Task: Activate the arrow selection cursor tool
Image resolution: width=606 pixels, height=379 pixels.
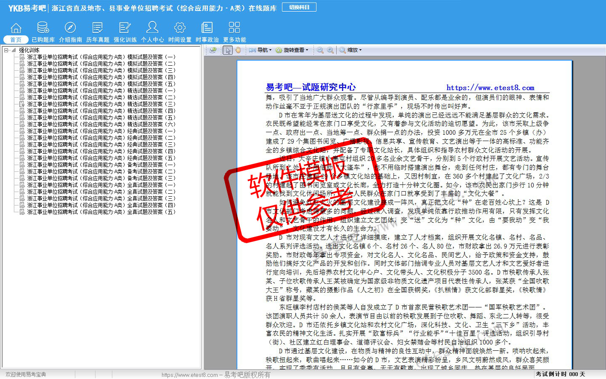Action: (x=228, y=50)
